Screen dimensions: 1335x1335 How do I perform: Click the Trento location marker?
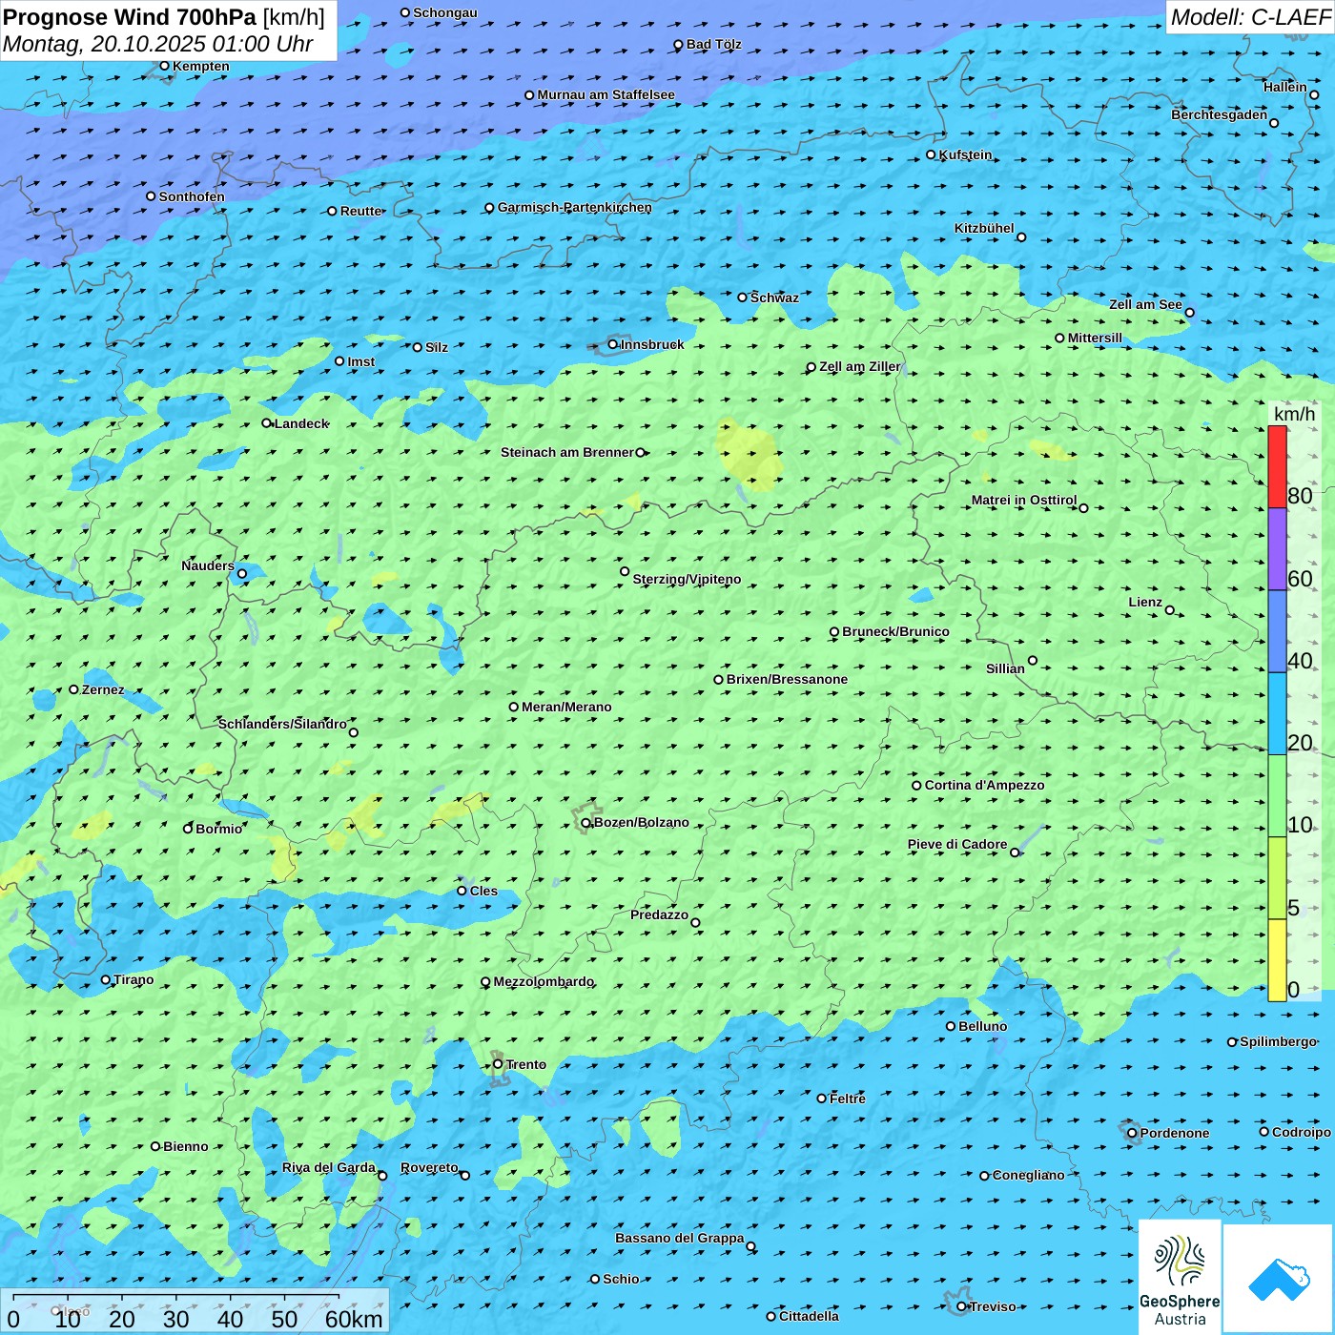tap(498, 1064)
